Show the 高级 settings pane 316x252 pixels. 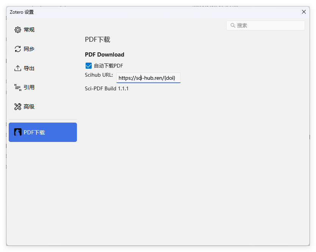point(29,107)
